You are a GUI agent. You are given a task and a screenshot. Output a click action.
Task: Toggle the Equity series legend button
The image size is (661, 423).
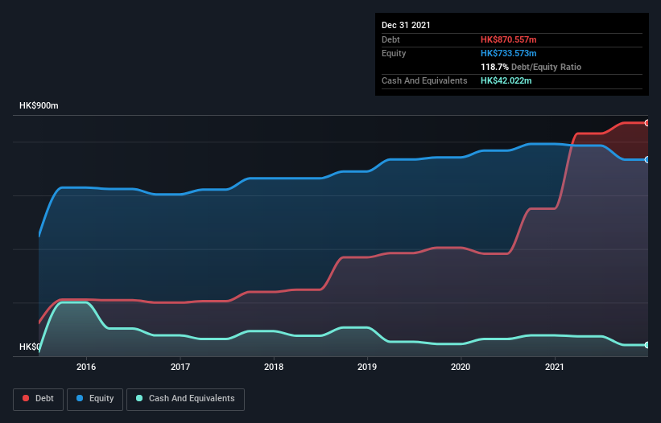(x=95, y=399)
